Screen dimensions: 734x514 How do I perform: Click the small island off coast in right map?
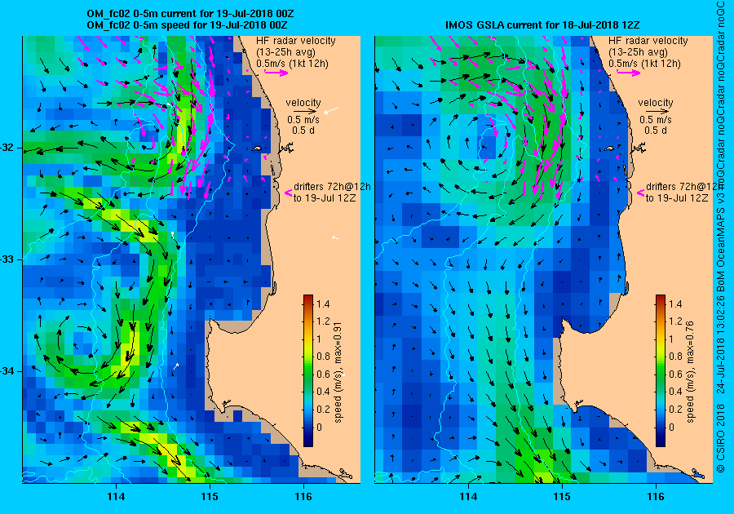(x=609, y=148)
